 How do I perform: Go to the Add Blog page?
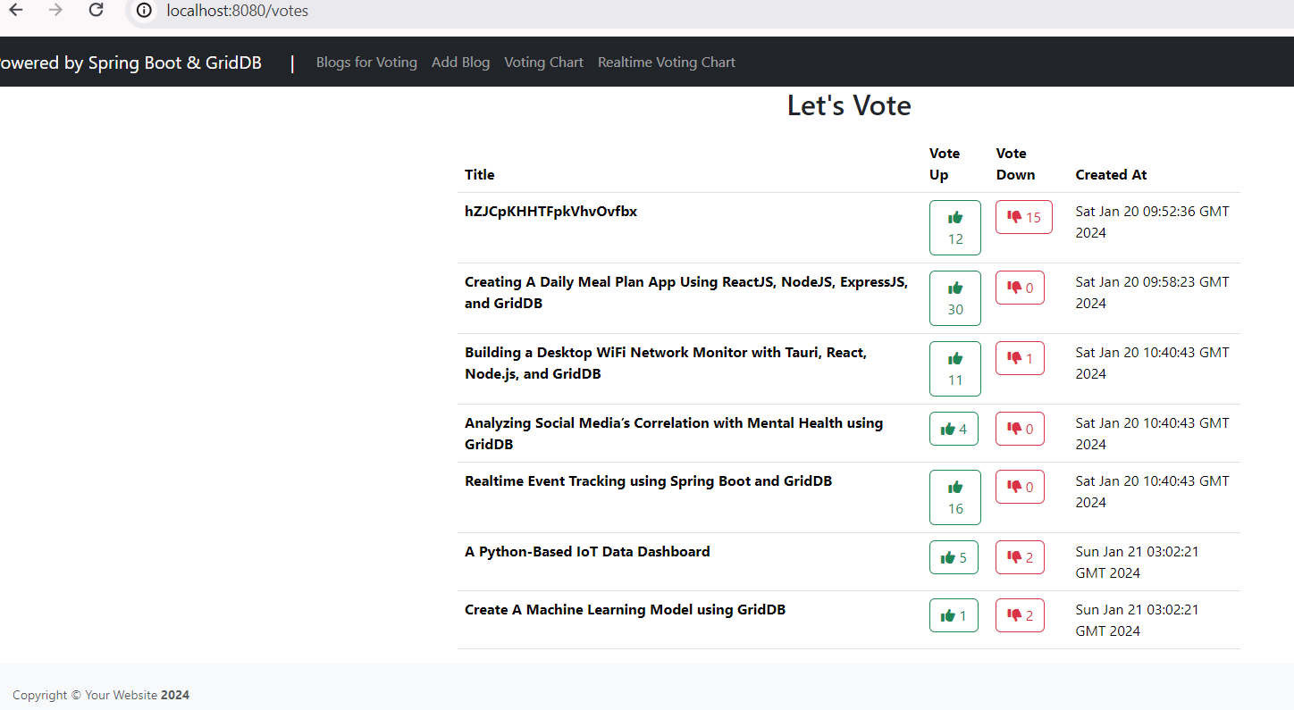[460, 63]
